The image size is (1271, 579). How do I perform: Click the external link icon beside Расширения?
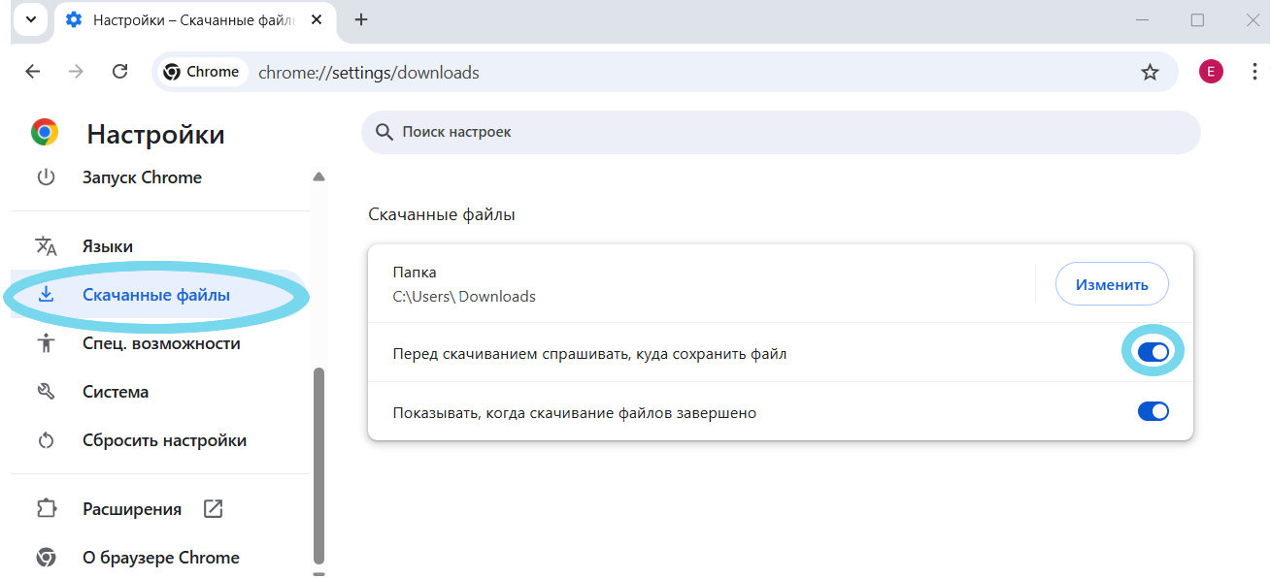pos(213,509)
